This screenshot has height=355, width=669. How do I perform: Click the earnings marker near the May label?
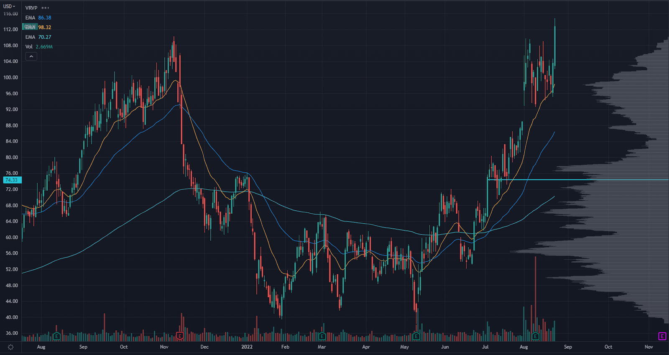[x=416, y=336]
